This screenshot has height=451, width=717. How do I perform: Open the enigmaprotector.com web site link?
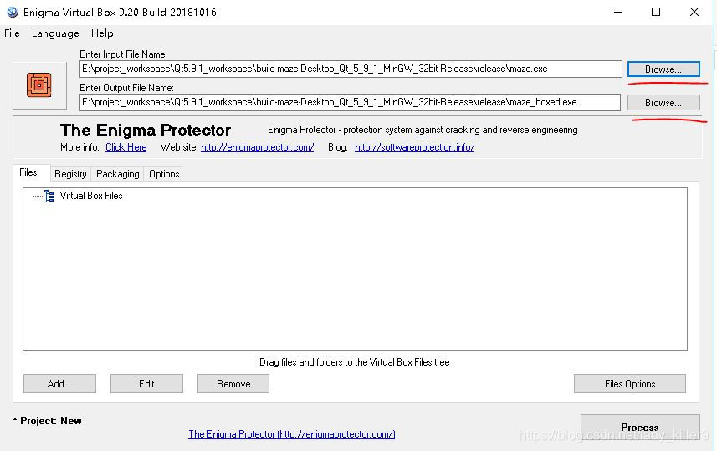coord(258,147)
